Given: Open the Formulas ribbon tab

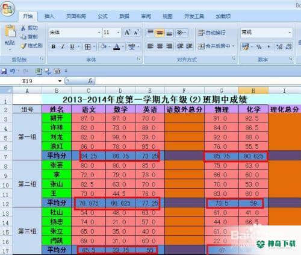Looking at the screenshot, I should [102, 16].
